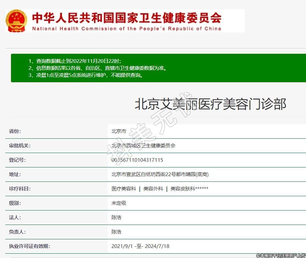Image resolution: width=306 pixels, height=258 pixels.
Task: Click the registration number 003567110104317115
Action: [x=137, y=160]
